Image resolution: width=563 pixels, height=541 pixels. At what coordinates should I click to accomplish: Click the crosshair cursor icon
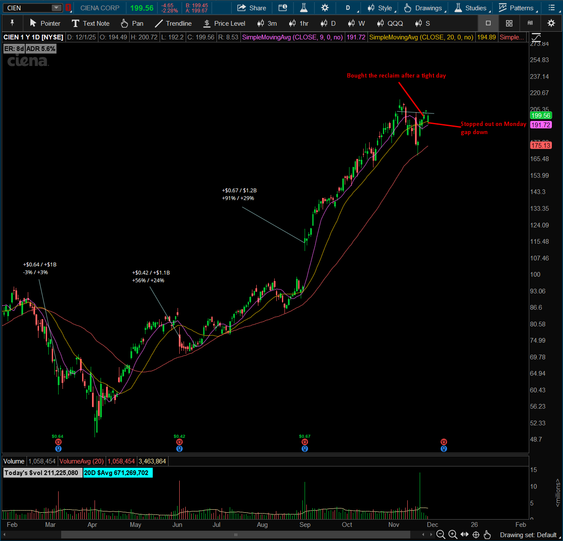pyautogui.click(x=476, y=535)
